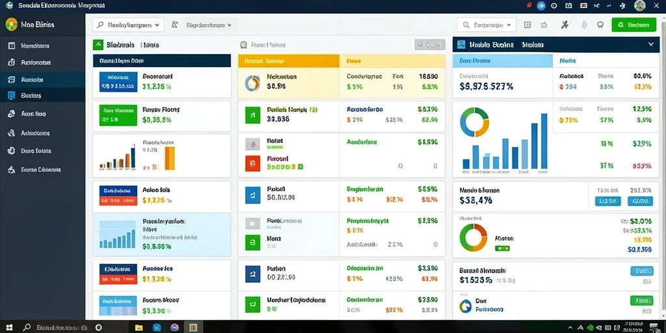Expand the first search dropdown in the top toolbar
The image size is (666, 333).
[x=128, y=25]
